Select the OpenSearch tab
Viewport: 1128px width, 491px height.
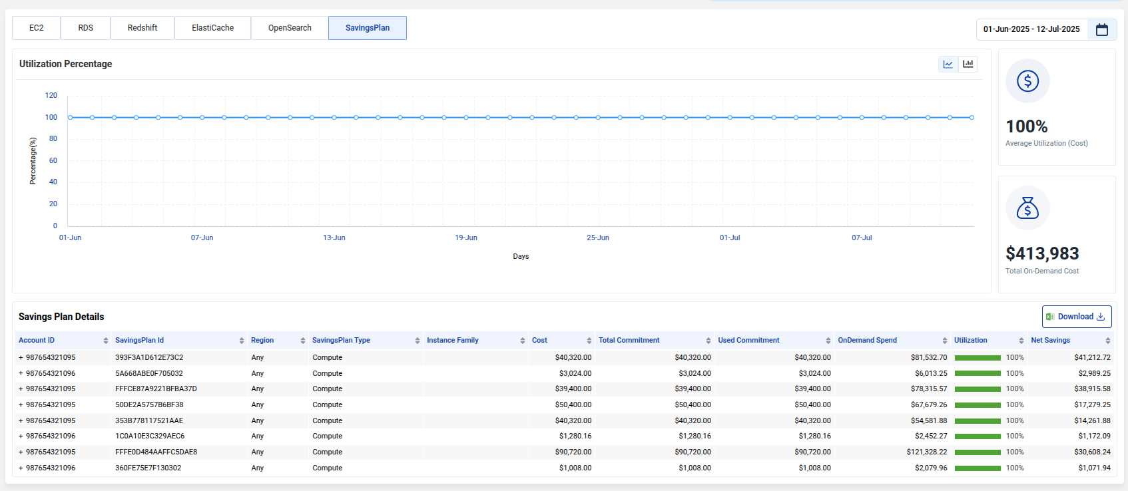pyautogui.click(x=290, y=28)
